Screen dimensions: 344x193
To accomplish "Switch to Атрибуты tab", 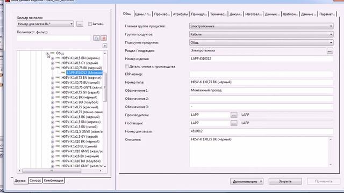I will [181, 14].
